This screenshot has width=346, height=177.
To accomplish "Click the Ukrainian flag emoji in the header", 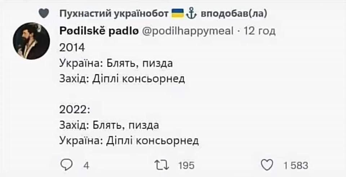I will 177,13.
